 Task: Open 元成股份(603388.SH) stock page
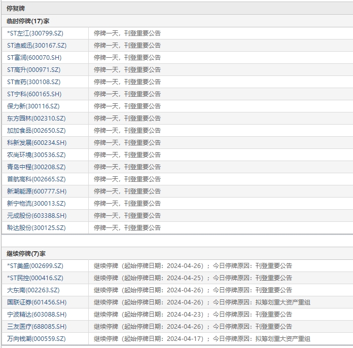(37, 216)
